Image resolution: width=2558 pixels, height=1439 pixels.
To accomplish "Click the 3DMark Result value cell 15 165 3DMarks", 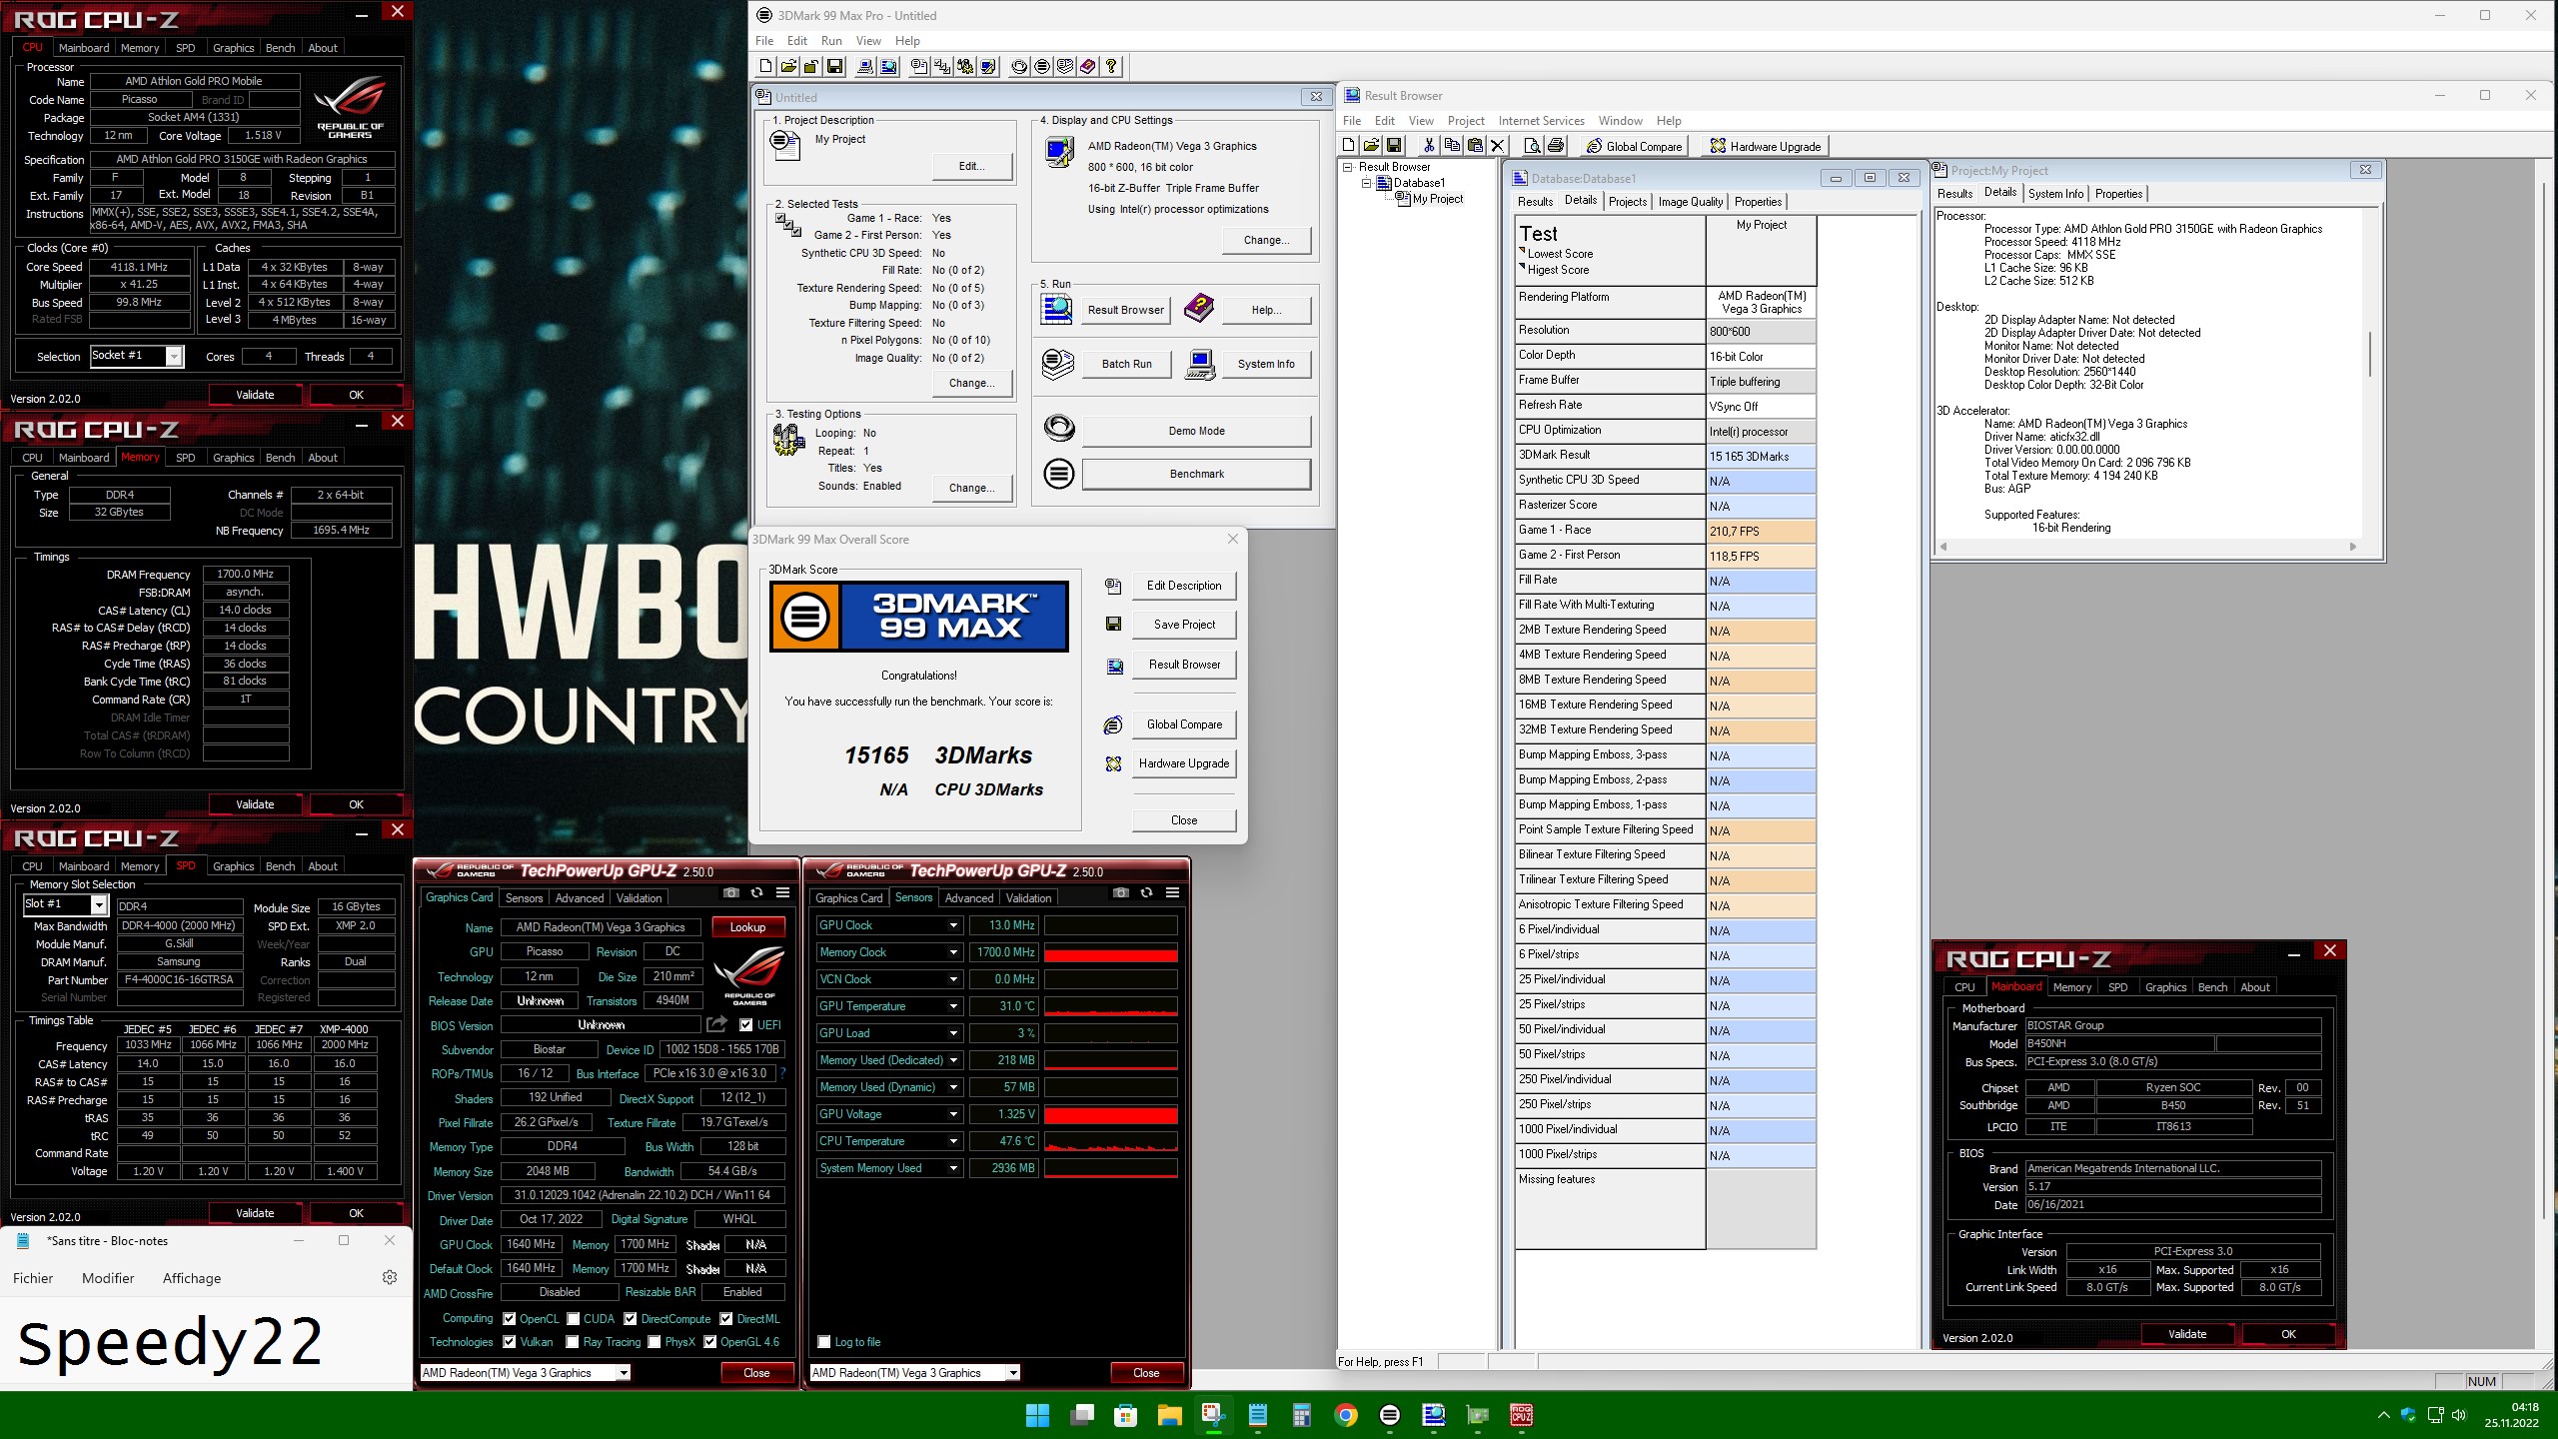I will [x=1761, y=457].
